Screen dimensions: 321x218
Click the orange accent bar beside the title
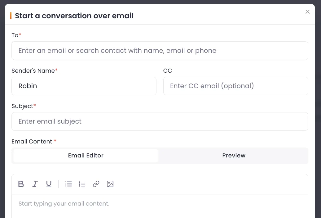tap(11, 16)
